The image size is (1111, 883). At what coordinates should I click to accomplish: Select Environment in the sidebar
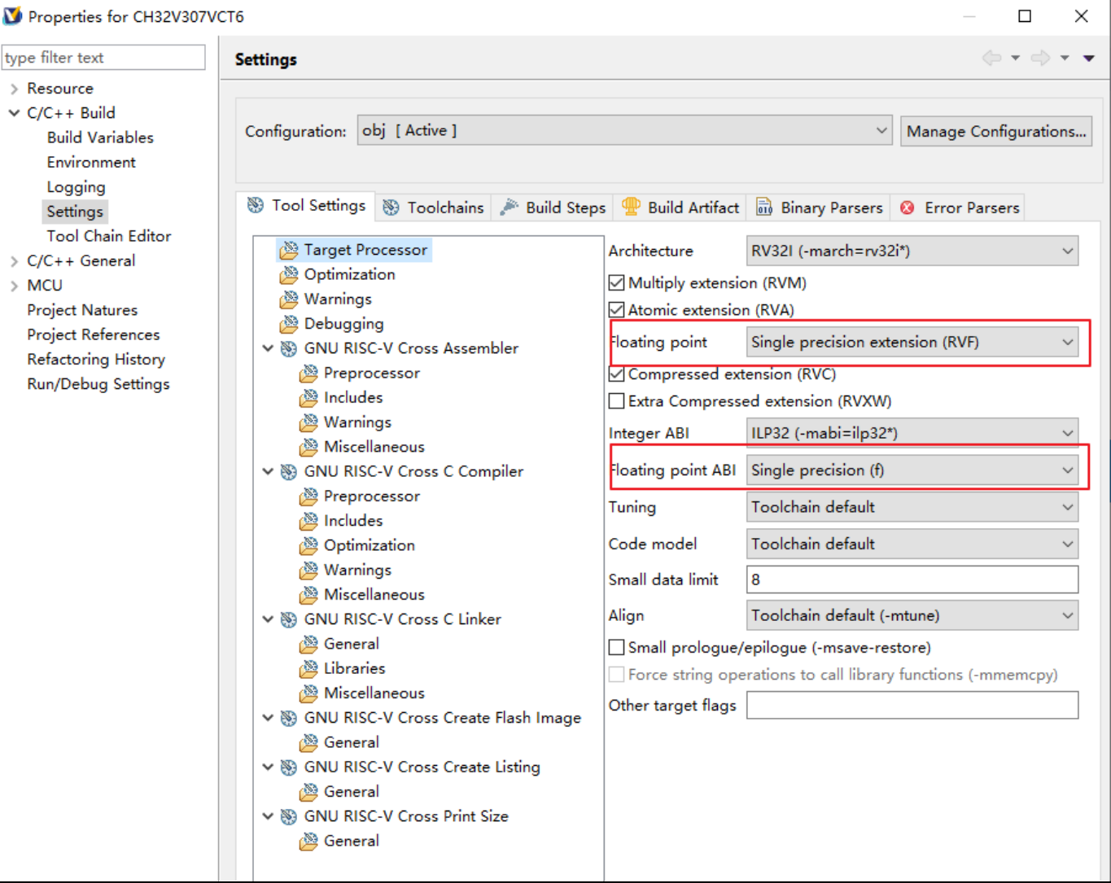pyautogui.click(x=91, y=162)
